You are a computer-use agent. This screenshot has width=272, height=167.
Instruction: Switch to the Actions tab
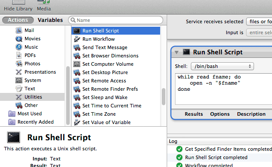tap(18, 20)
